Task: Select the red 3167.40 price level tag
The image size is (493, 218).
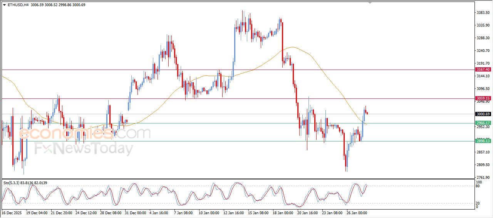Action: point(483,70)
